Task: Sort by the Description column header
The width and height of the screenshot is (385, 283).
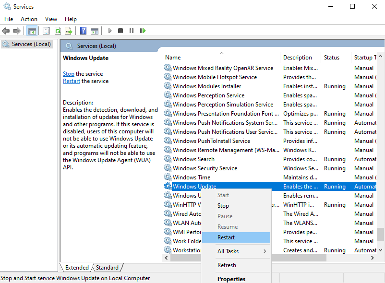Action: [301, 58]
